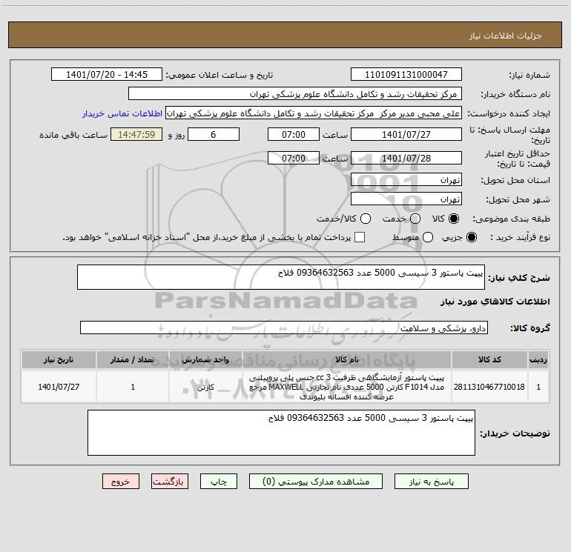Choose the متوسط purchase type
Screen dimensions: 571x552
(428, 237)
